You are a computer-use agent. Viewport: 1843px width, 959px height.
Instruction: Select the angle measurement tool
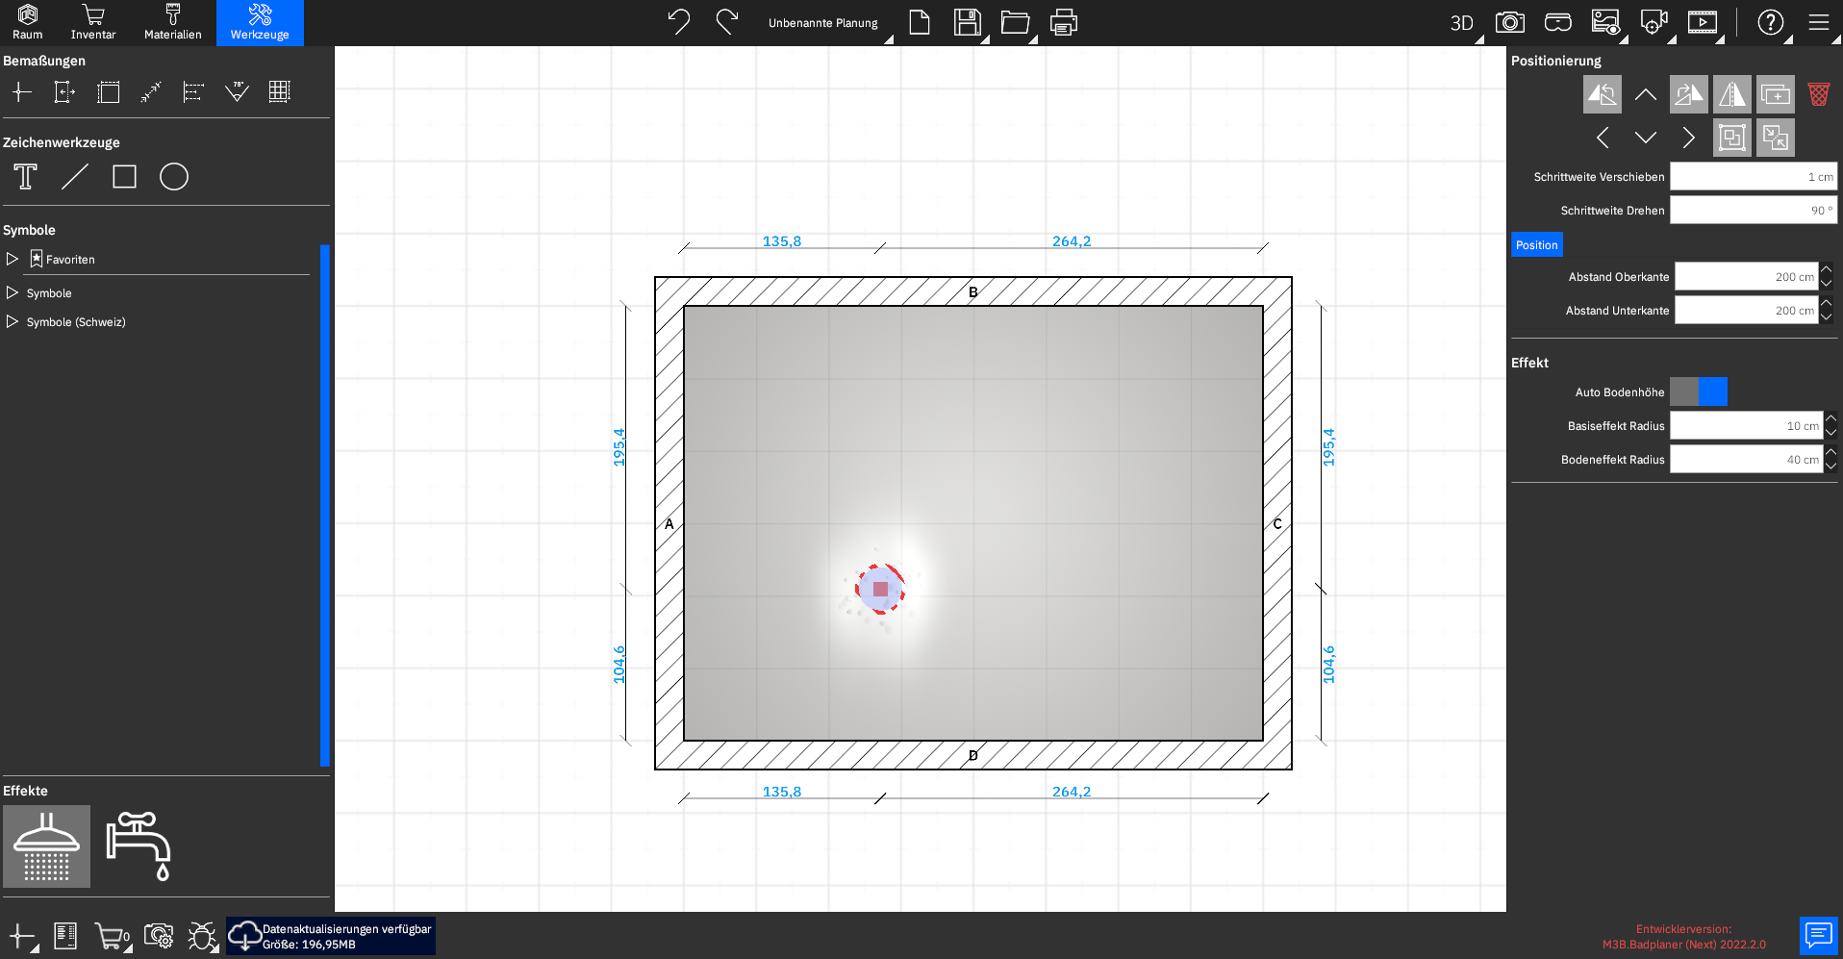[x=237, y=91]
